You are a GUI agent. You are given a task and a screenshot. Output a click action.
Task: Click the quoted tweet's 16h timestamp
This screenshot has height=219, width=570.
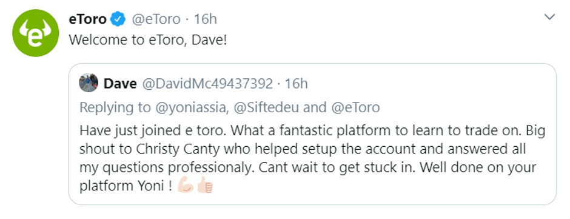coord(297,84)
